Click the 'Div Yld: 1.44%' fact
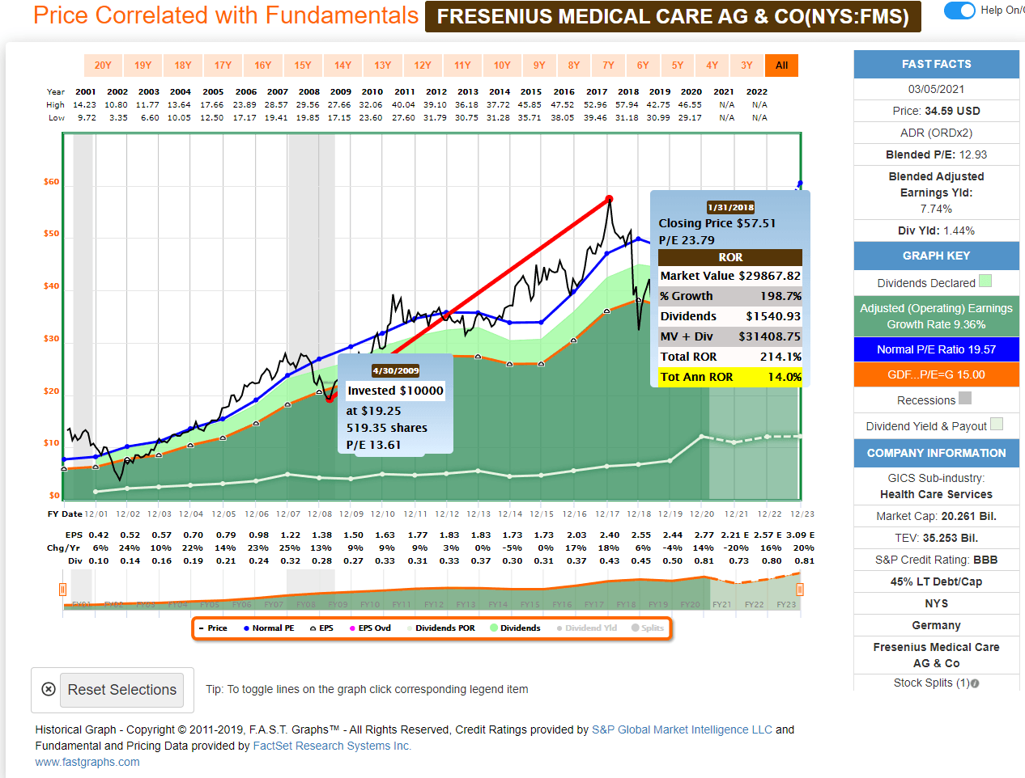This screenshot has width=1025, height=778. pyautogui.click(x=936, y=230)
